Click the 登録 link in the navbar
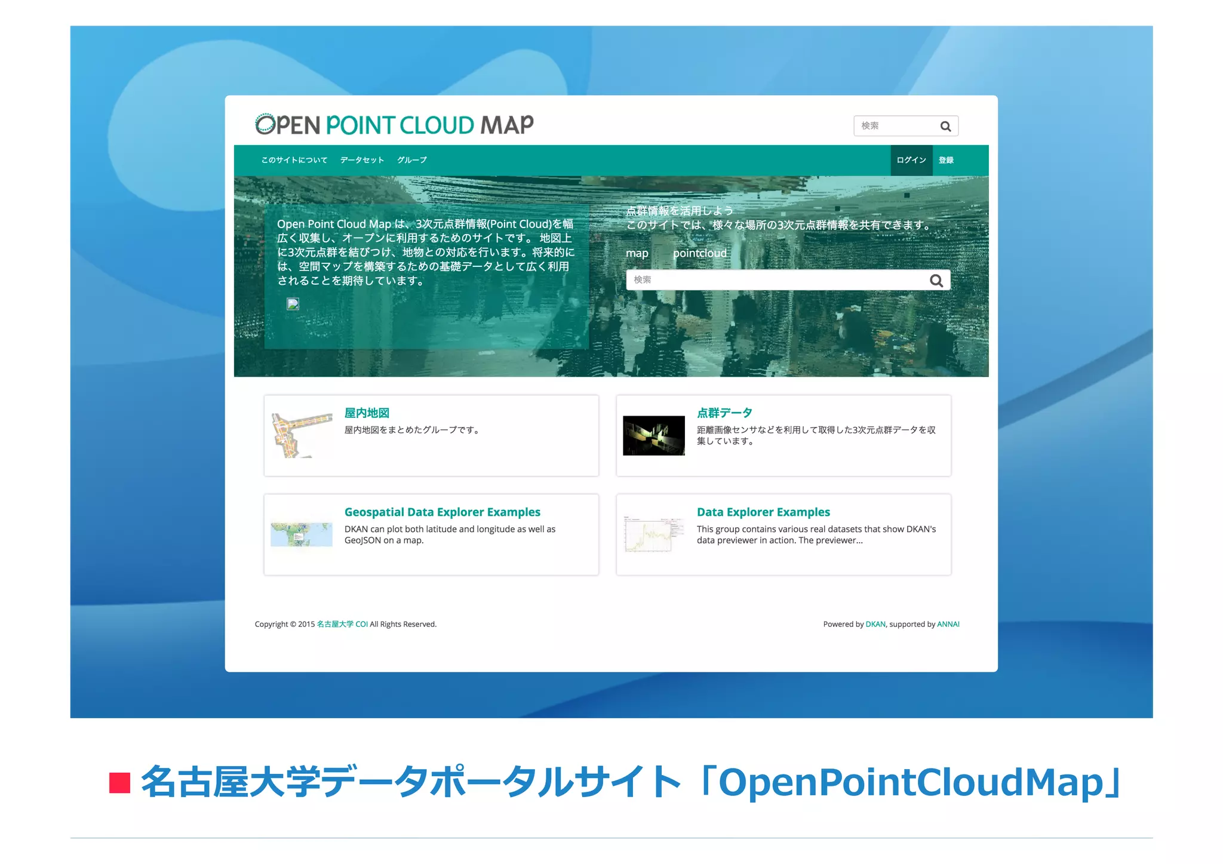The height and width of the screenshot is (864, 1223). [x=946, y=160]
